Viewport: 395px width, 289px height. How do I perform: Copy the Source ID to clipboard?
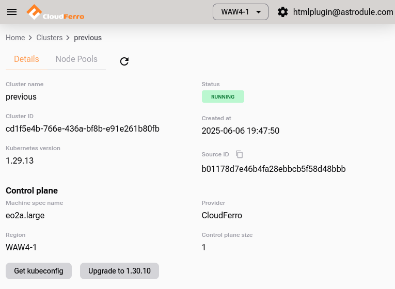coord(239,154)
